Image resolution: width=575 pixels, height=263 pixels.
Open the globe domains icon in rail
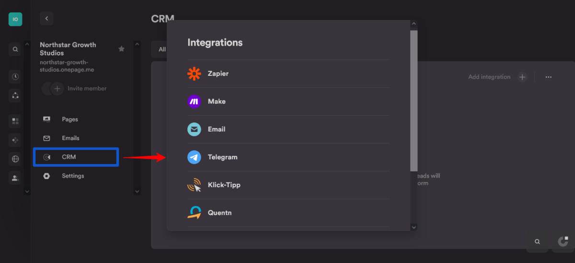tap(15, 159)
